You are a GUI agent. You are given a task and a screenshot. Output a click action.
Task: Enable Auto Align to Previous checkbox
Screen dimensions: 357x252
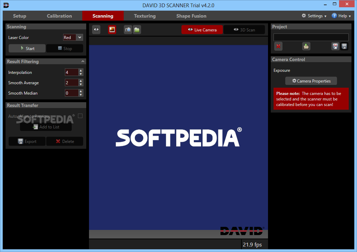click(80, 116)
